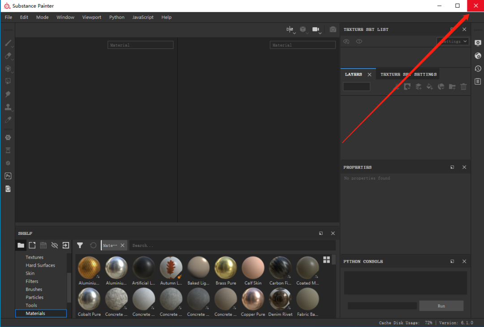Switch to the Texture Set Settings tab
This screenshot has height=327, width=484.
click(408, 74)
